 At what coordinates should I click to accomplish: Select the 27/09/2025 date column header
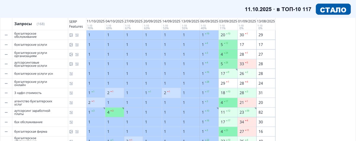133,21
